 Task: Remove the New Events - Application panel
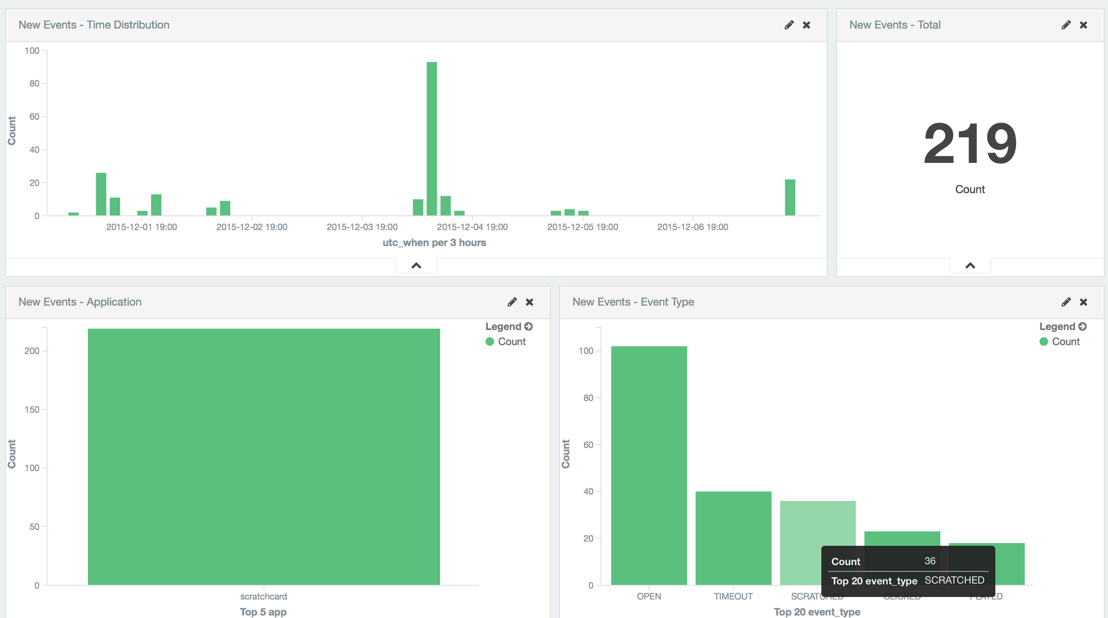pos(530,302)
